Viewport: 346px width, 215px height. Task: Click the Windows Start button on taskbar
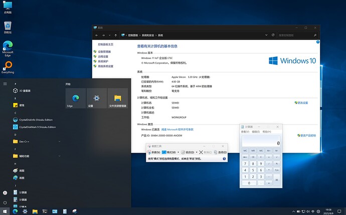coord(5,211)
